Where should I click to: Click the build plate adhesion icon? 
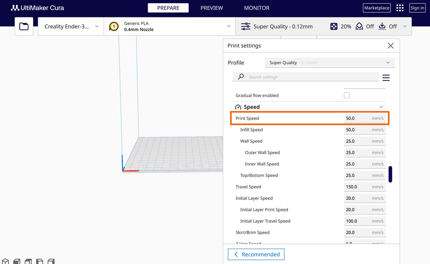(x=382, y=27)
